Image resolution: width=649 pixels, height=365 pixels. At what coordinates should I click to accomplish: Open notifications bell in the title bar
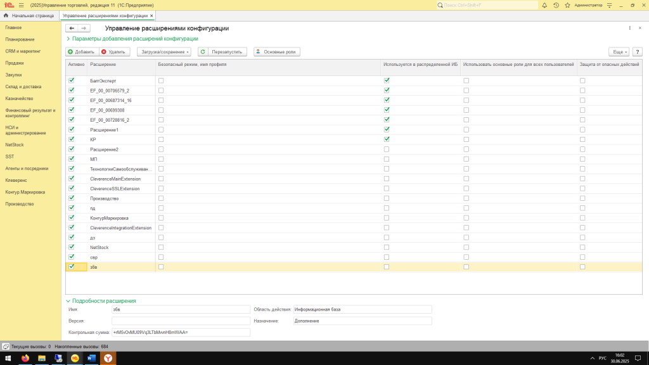[x=544, y=5]
